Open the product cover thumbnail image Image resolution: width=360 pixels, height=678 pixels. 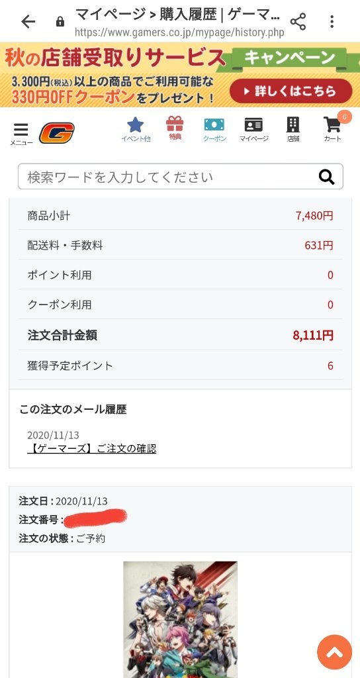tap(180, 619)
